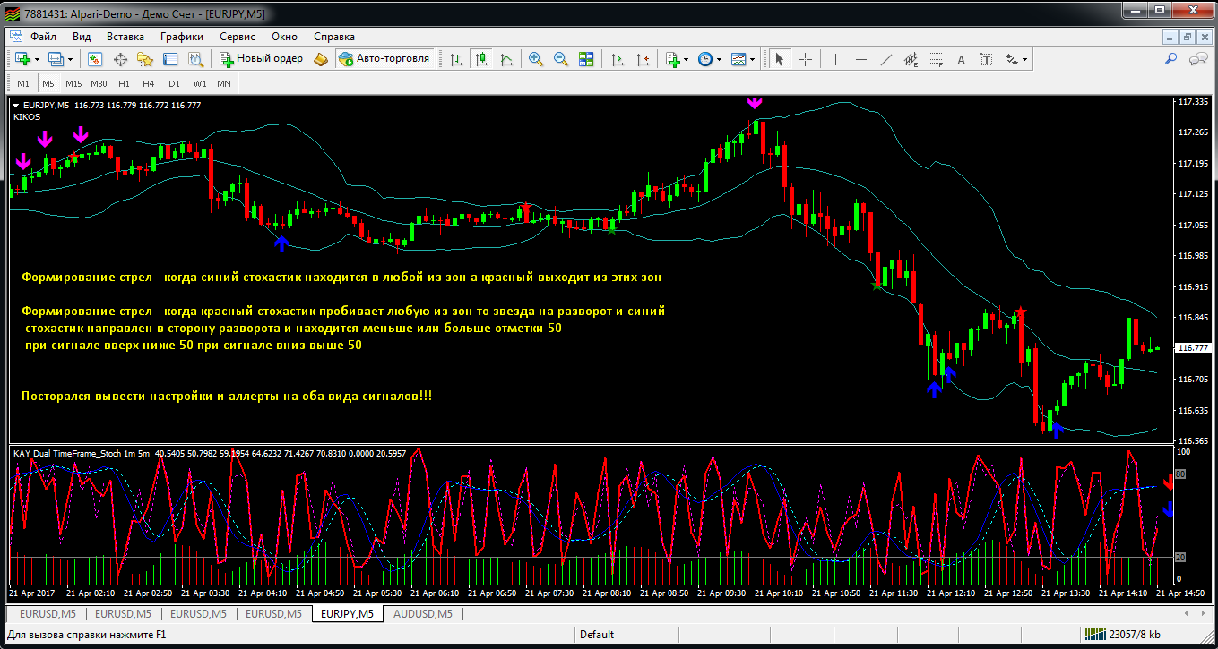The width and height of the screenshot is (1218, 649).
Task: Click the connection status bars indicator
Action: pyautogui.click(x=1094, y=635)
